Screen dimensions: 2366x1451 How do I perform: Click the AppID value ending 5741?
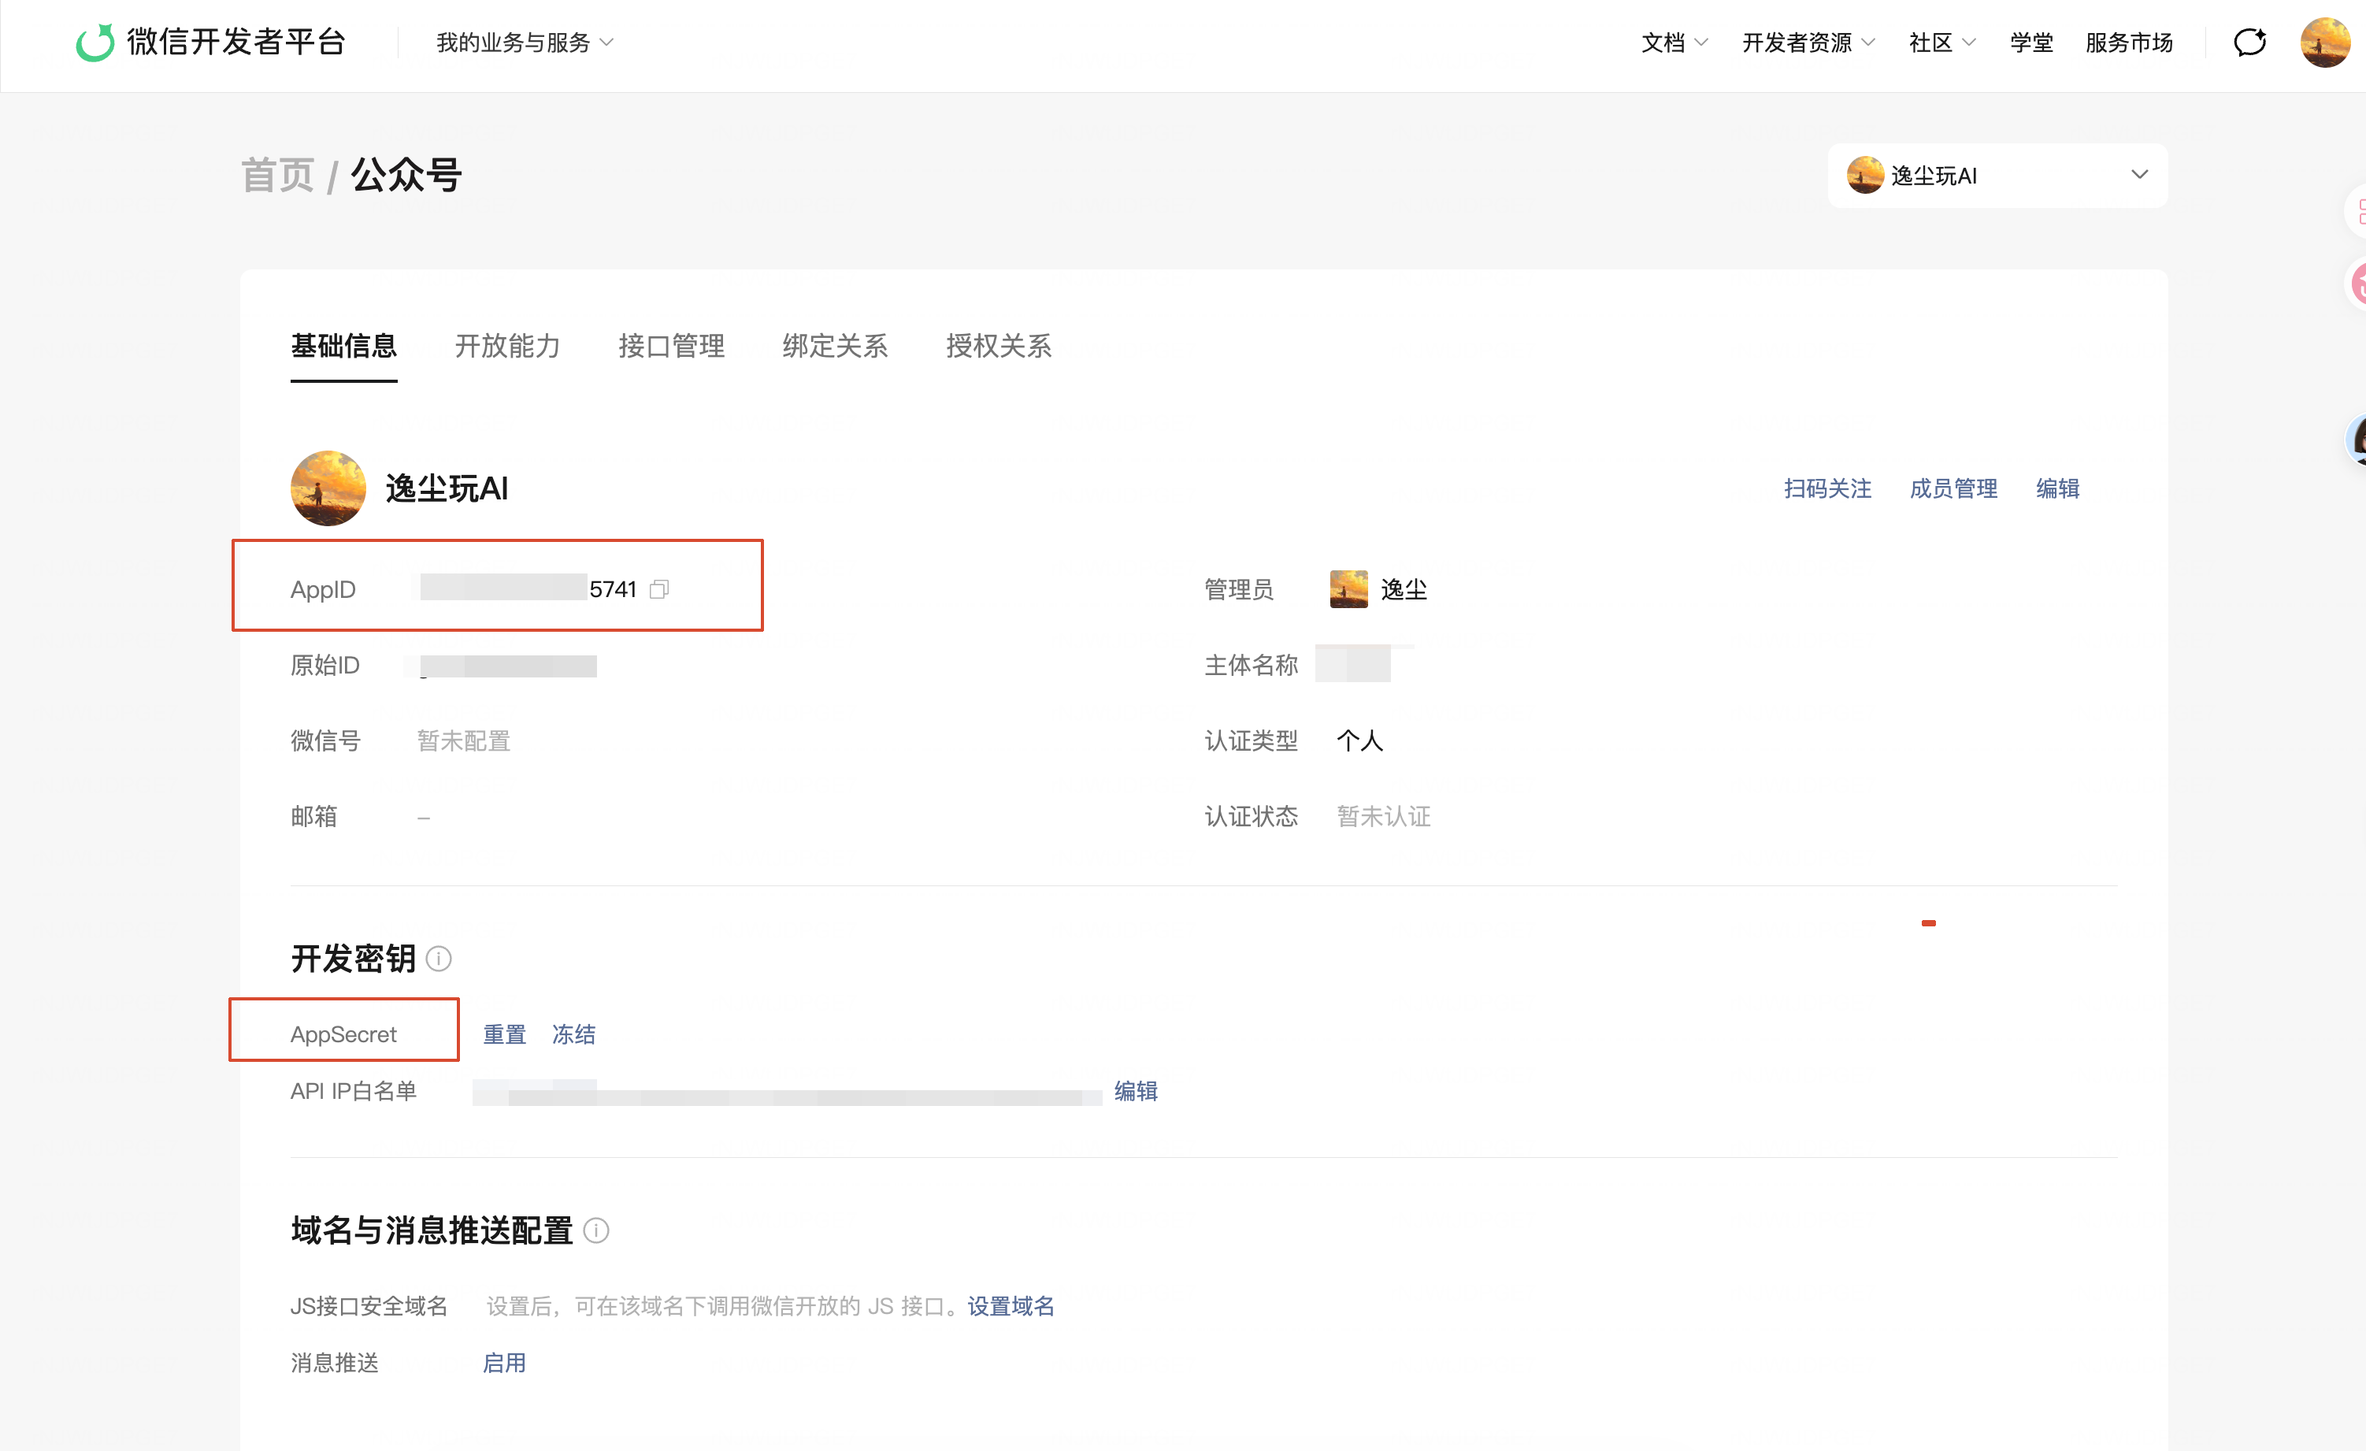tap(528, 588)
